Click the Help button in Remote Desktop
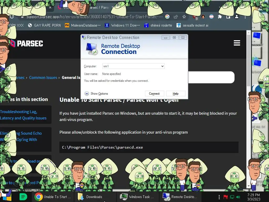This screenshot has width=269, height=202. click(176, 94)
